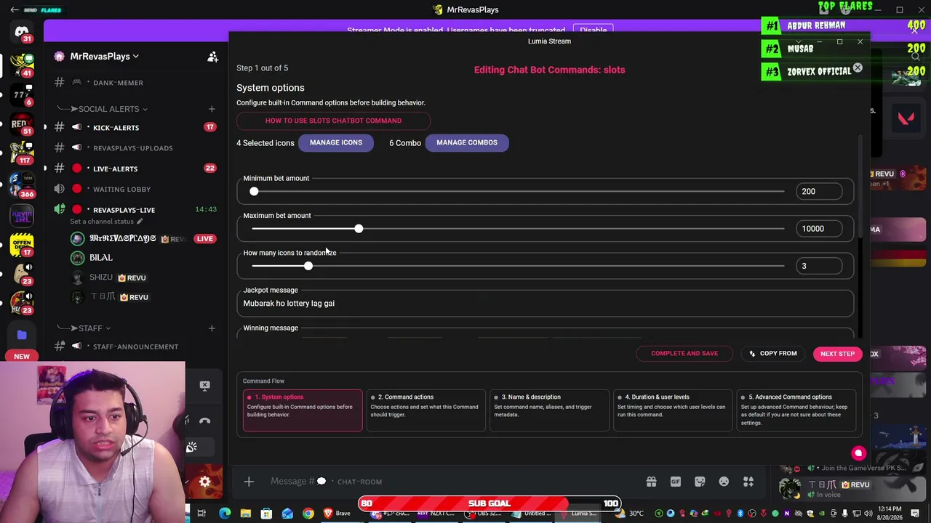Open Discord user settings gear

click(205, 482)
